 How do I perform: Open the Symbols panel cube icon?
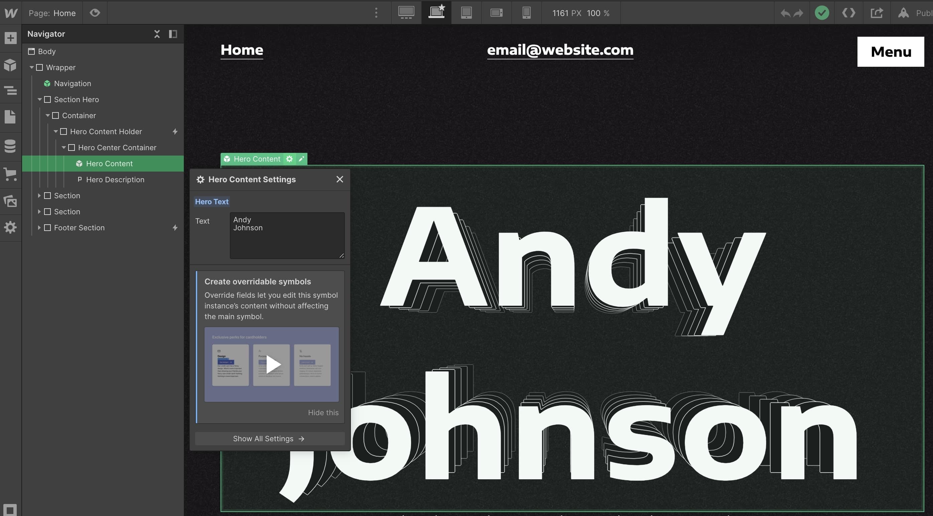pos(10,65)
